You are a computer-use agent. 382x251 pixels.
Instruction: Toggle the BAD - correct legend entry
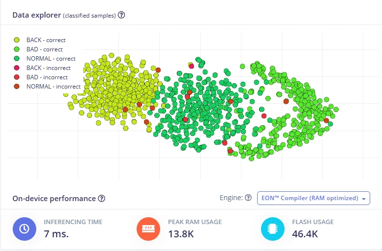[38, 49]
